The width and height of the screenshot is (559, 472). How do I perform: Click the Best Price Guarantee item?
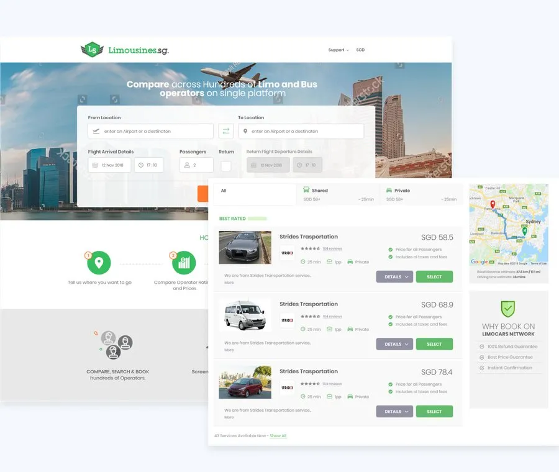click(x=506, y=357)
